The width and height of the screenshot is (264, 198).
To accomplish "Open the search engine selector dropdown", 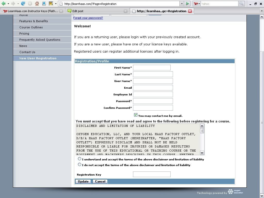I will pos(199,4).
